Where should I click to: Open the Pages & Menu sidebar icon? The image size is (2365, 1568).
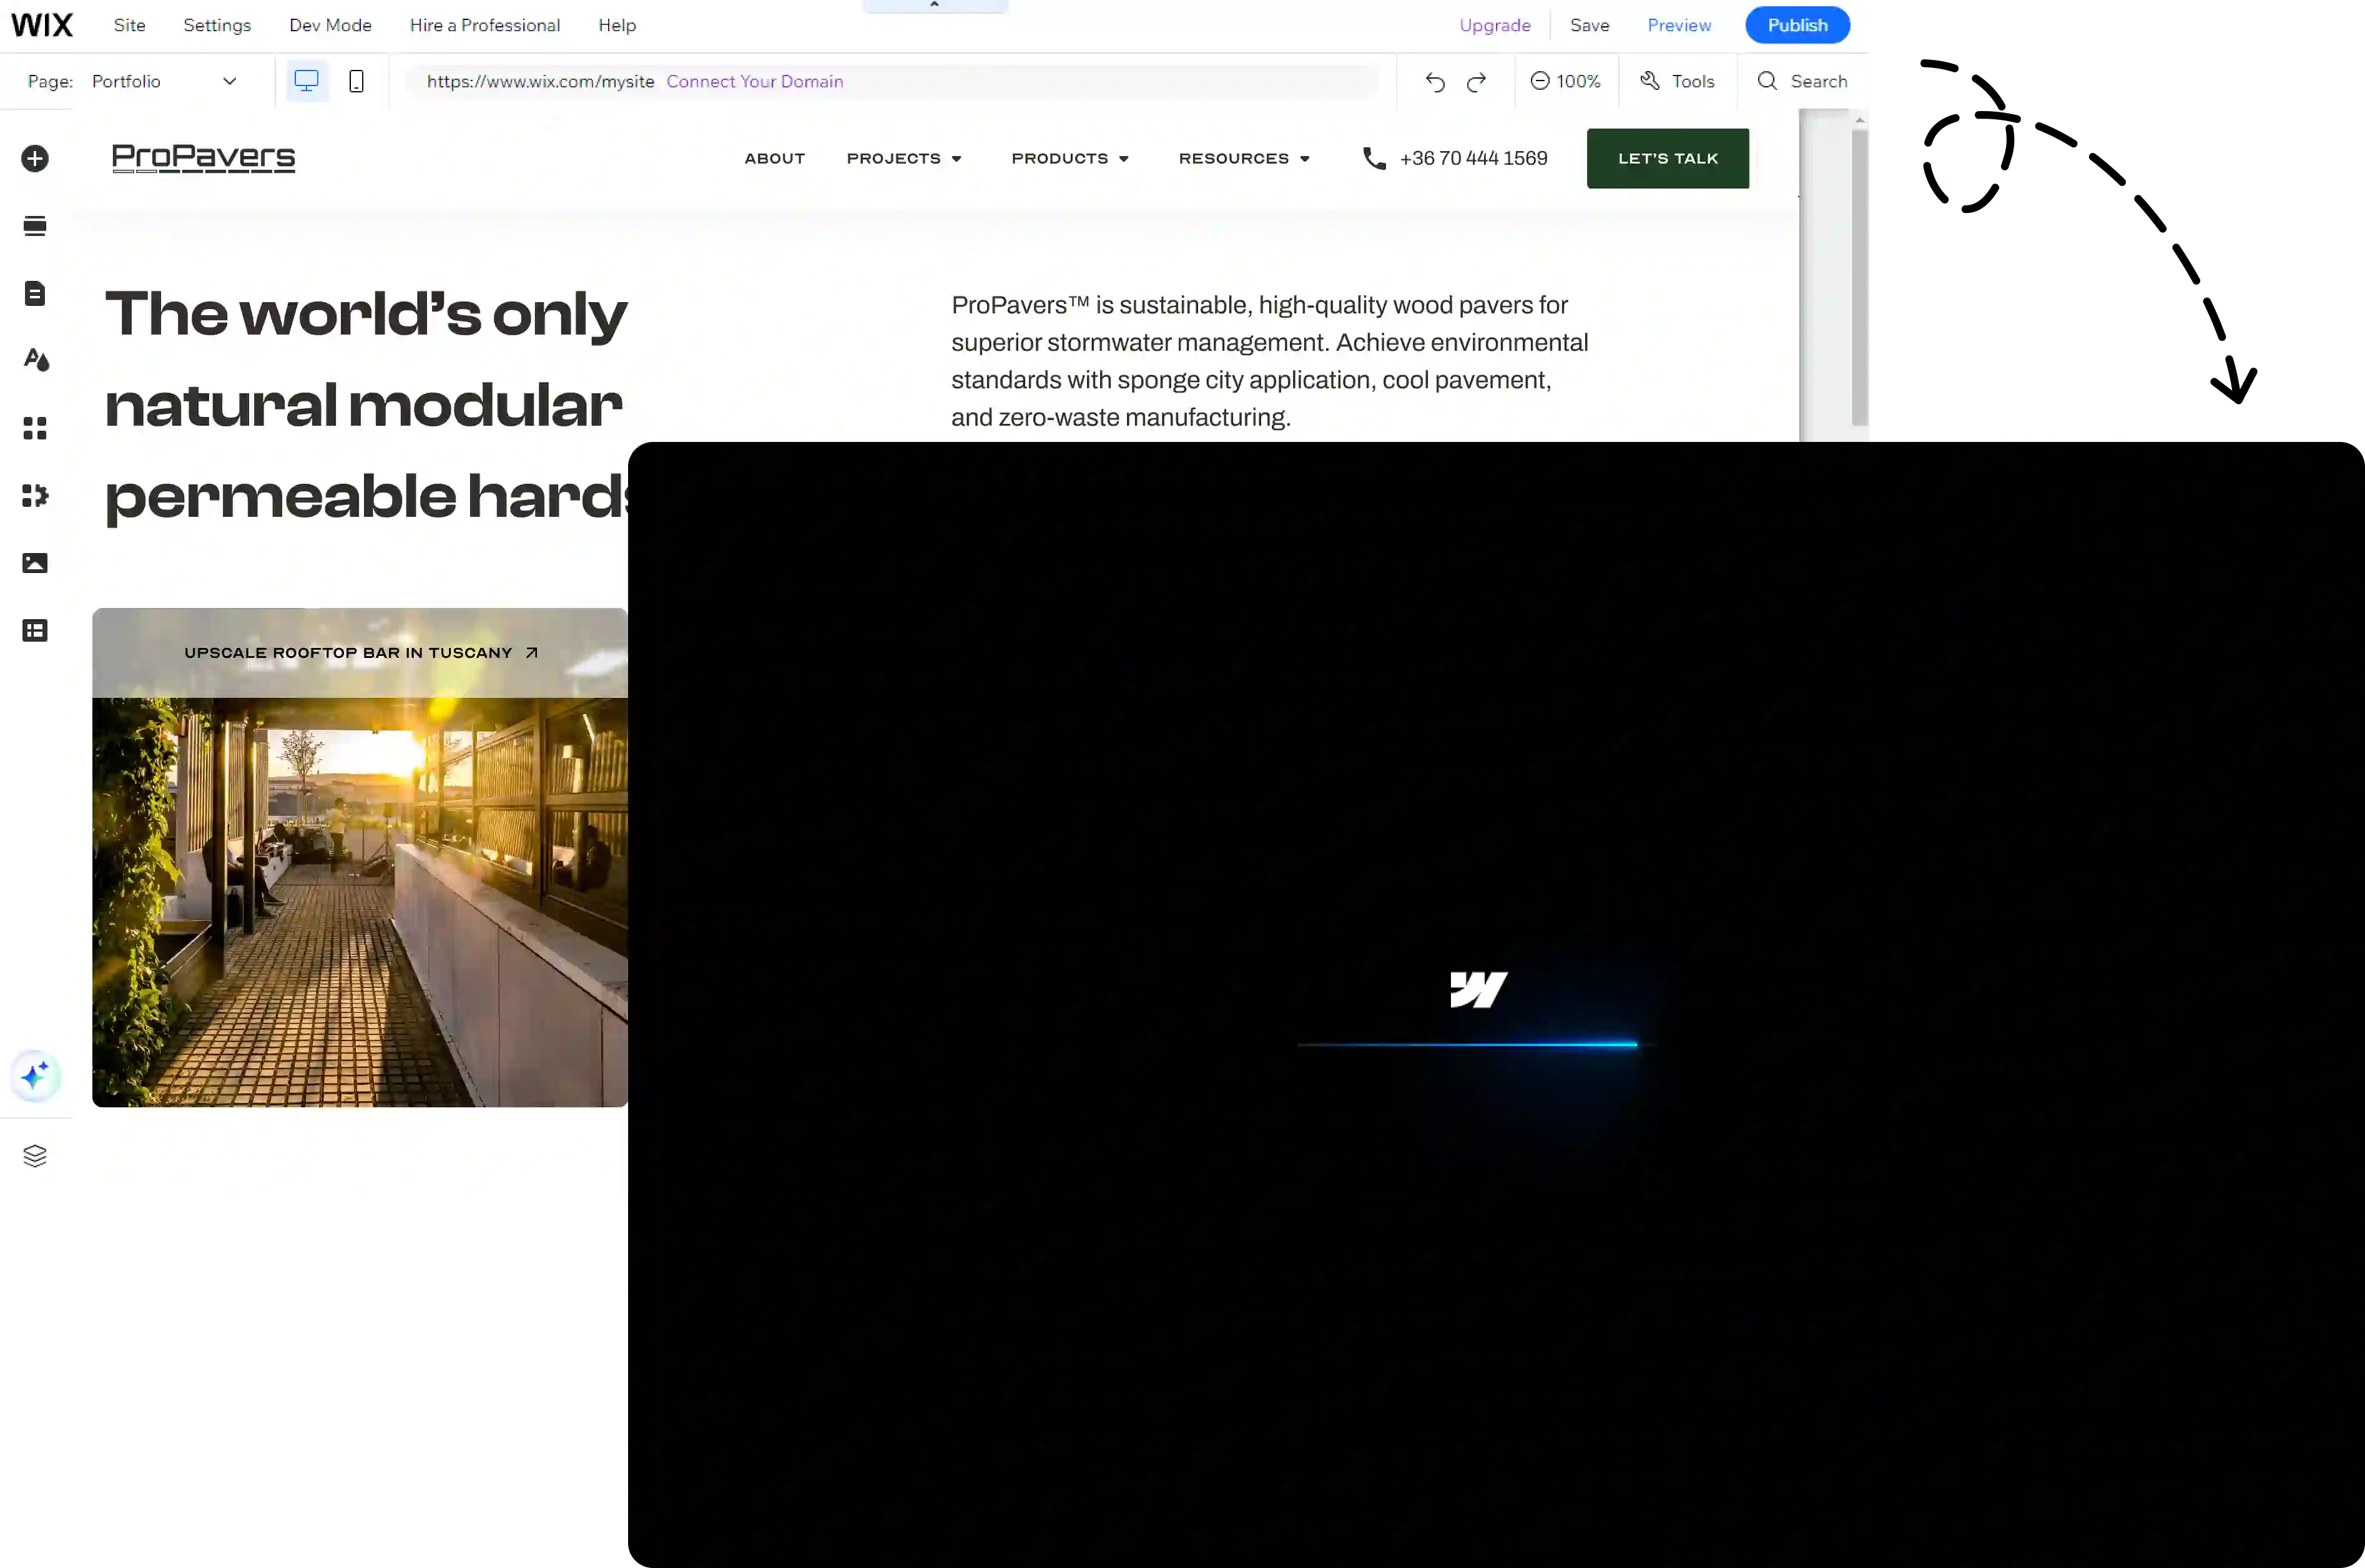[35, 293]
